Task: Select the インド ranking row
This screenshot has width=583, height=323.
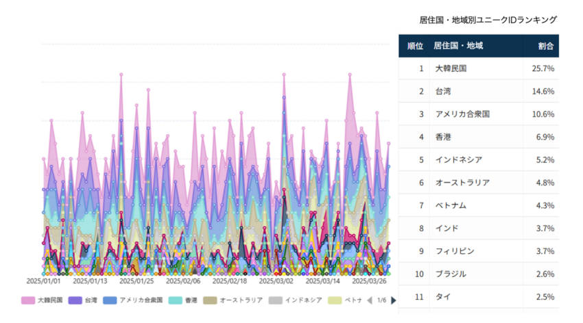Action: coord(479,229)
